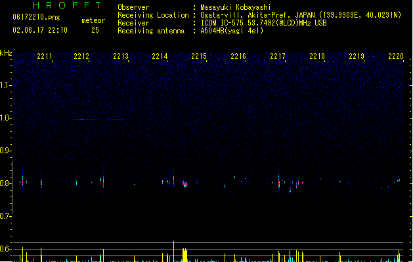Click the wide yellow intensity block after 2214

coord(185,255)
